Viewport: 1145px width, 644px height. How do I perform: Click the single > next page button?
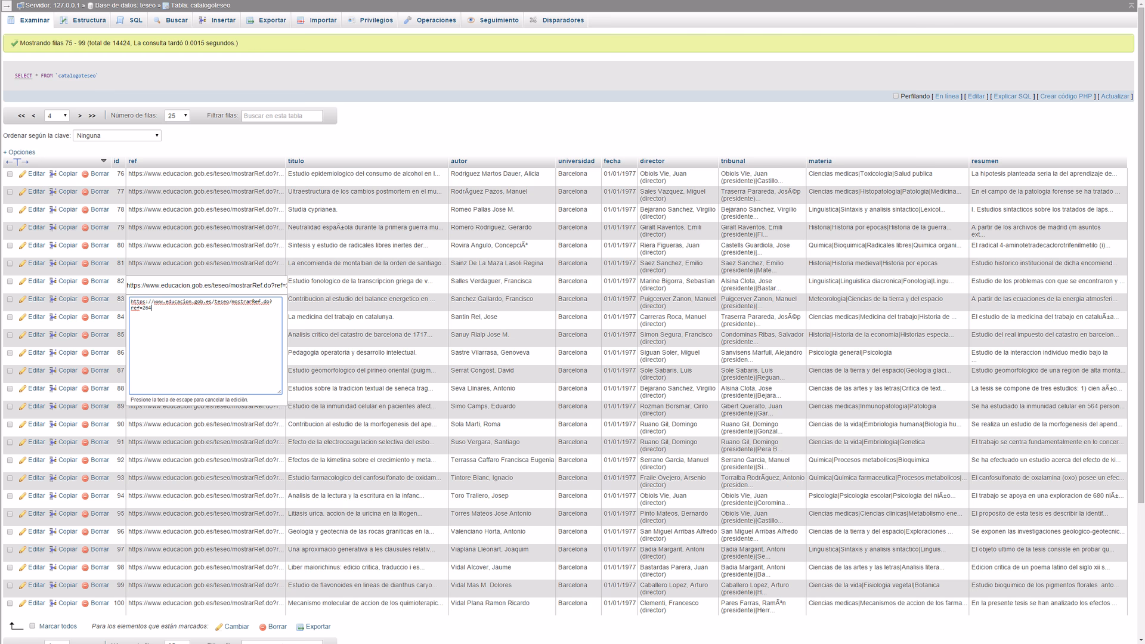pos(80,116)
